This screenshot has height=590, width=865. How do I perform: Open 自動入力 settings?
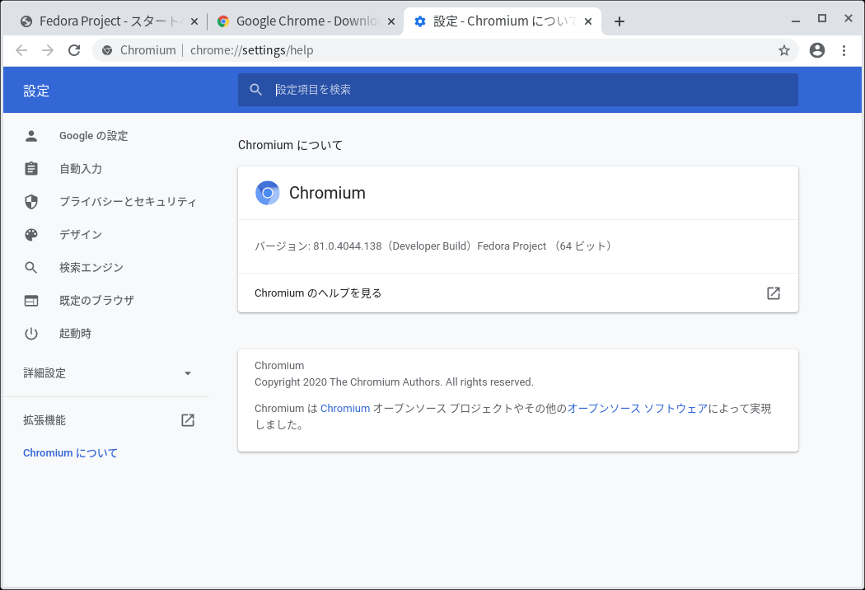click(81, 169)
